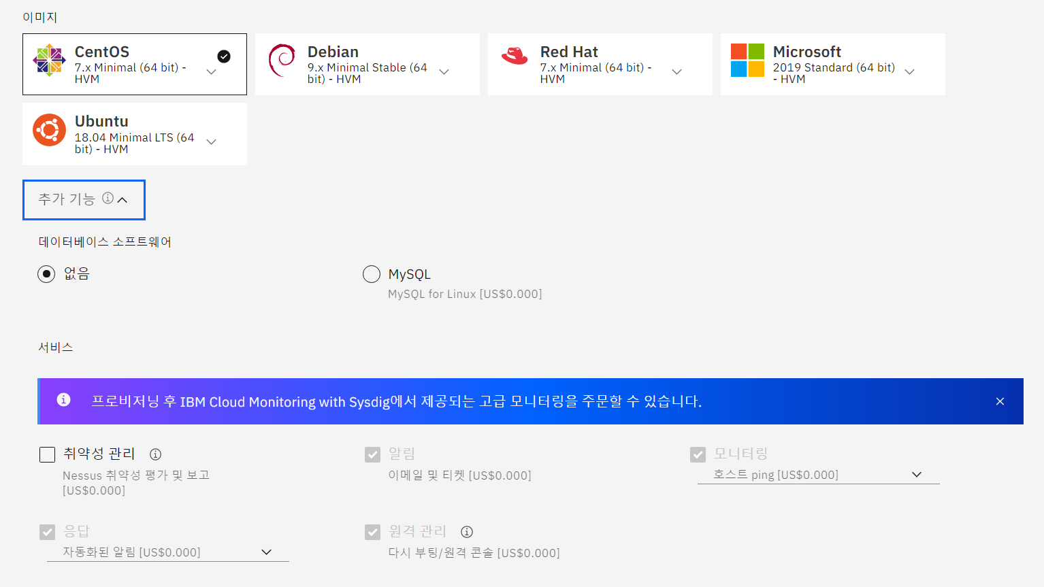The width and height of the screenshot is (1044, 587).
Task: Click the CentOS selected checkmark badge
Action: coord(224,56)
